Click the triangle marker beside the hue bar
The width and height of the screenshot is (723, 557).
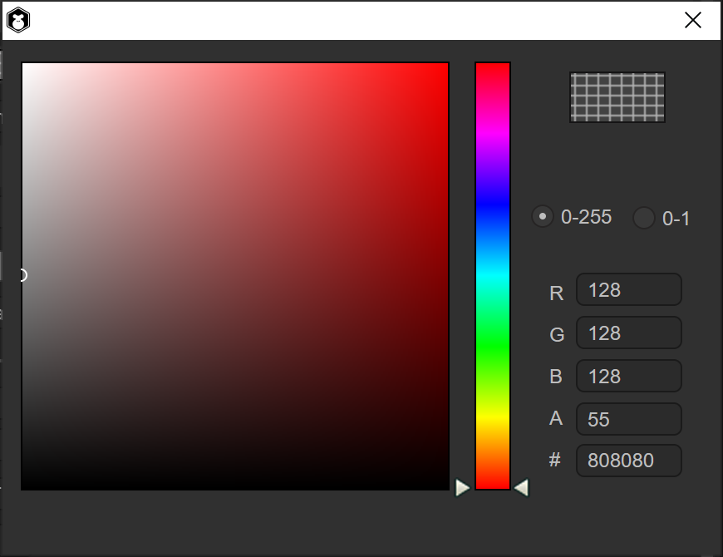[x=521, y=488]
